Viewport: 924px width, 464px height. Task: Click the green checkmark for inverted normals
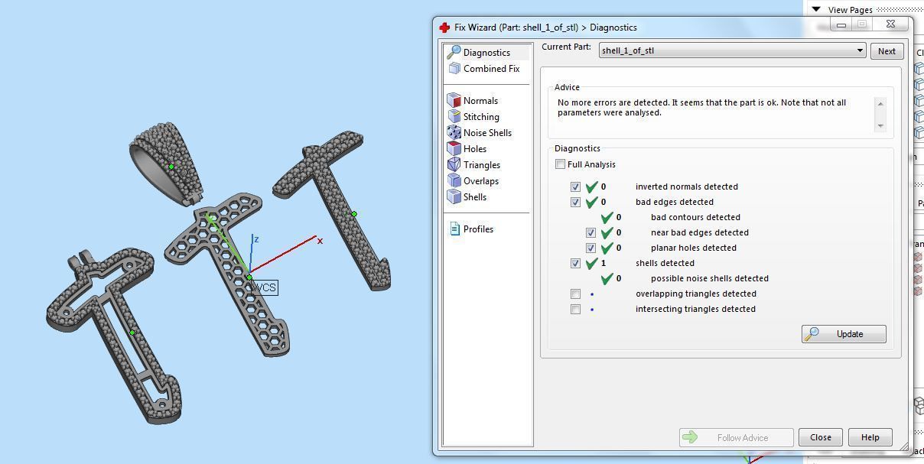tap(591, 187)
